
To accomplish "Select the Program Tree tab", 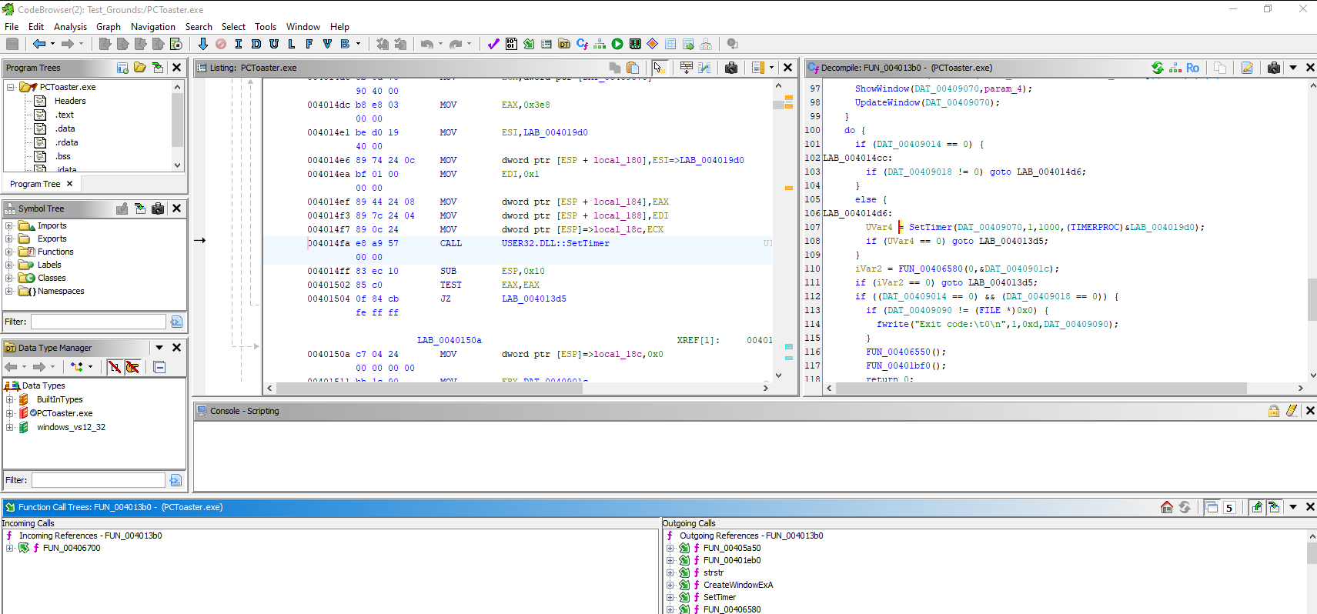I will click(x=35, y=184).
